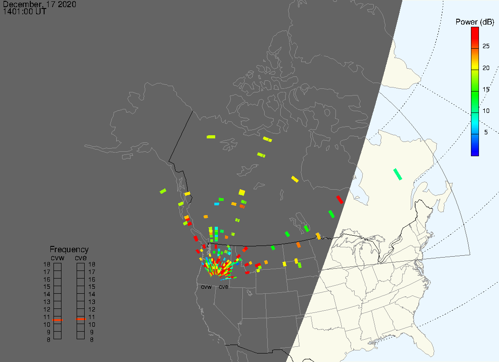Click the cvw header under Frequency
Screen dimensions: 499x362
pyautogui.click(x=57, y=258)
